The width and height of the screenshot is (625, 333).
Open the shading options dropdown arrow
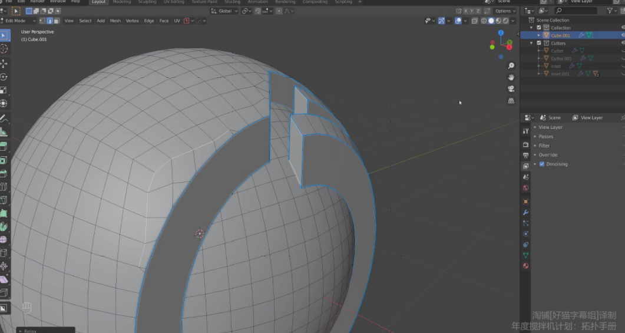tap(513, 21)
